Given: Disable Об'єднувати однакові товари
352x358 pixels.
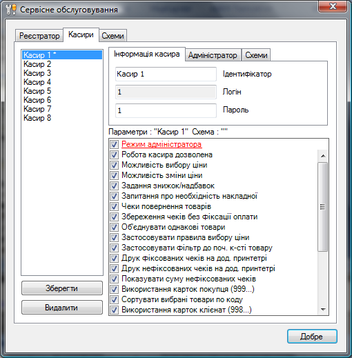Looking at the screenshot, I should (x=114, y=227).
